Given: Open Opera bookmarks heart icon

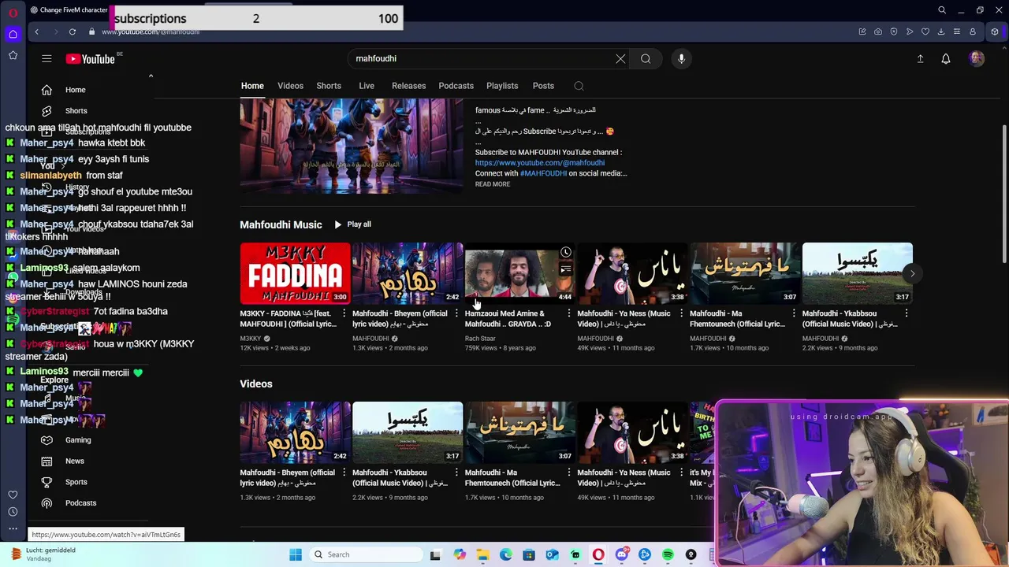Looking at the screenshot, I should click(x=925, y=31).
